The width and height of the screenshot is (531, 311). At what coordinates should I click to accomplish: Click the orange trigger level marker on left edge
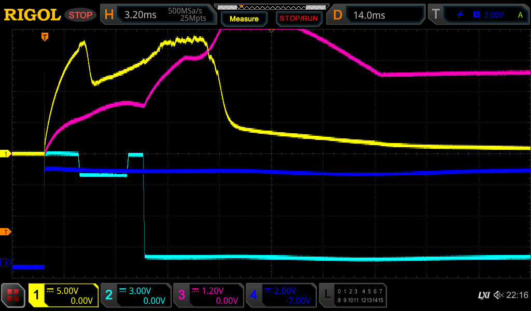(x=6, y=232)
